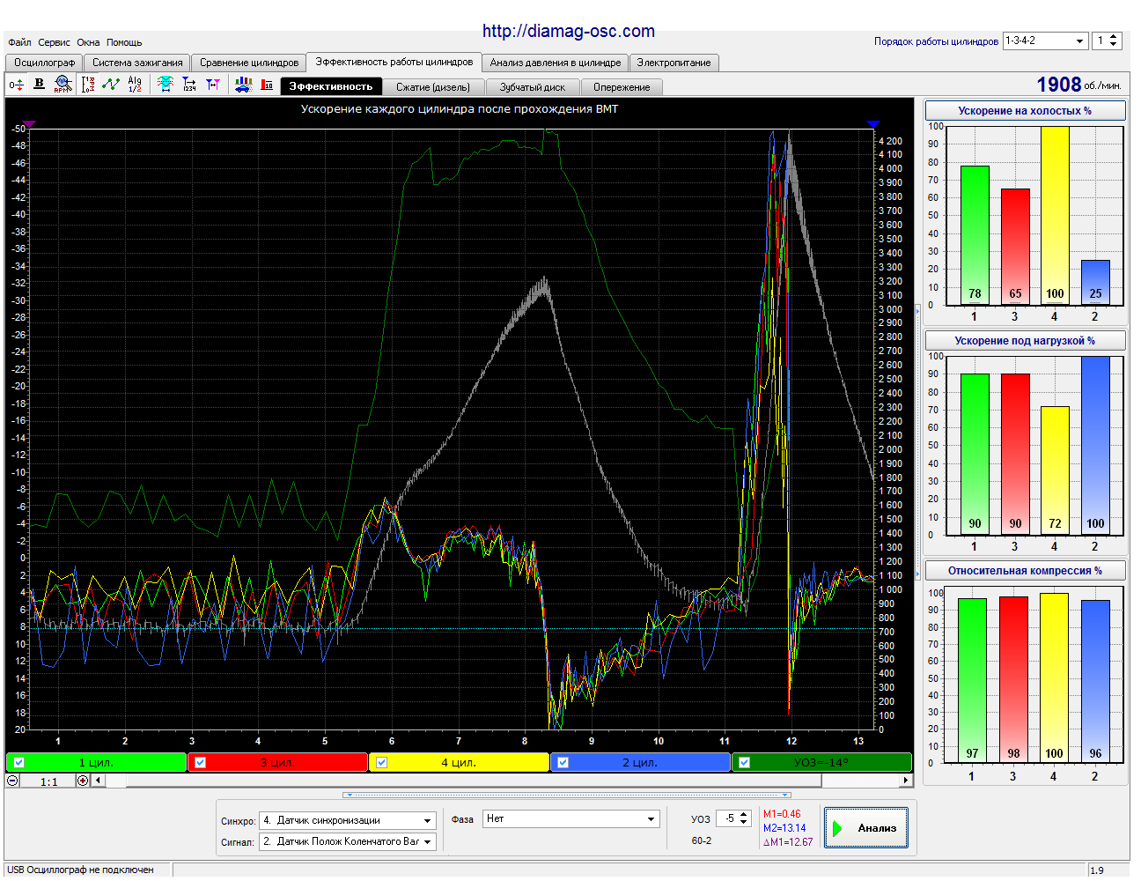
Task: Click the red bar scale 10 icon
Action: 268,85
